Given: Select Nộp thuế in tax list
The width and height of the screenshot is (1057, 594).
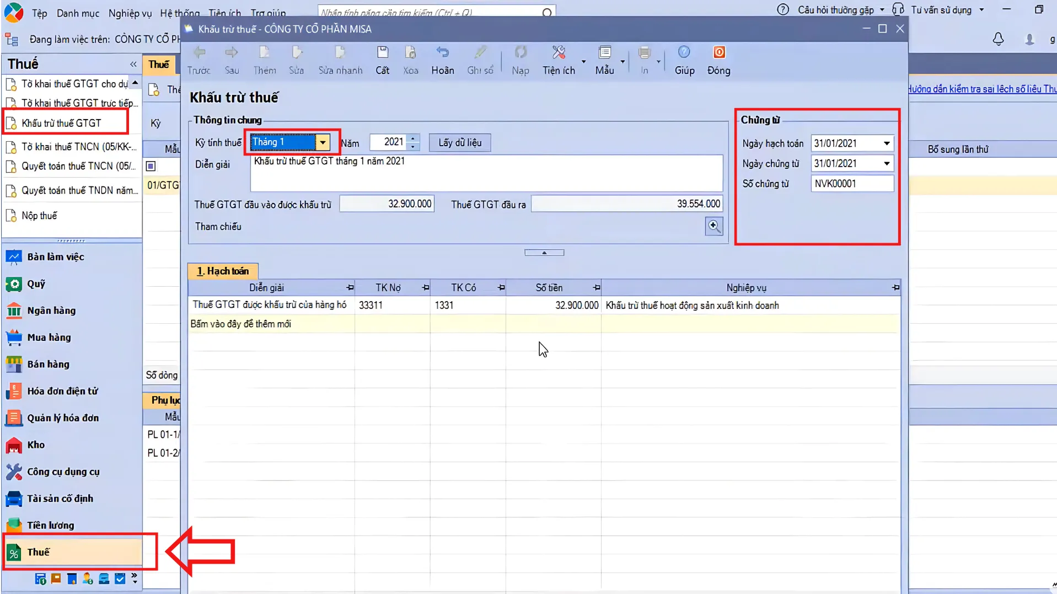Looking at the screenshot, I should click(x=39, y=216).
